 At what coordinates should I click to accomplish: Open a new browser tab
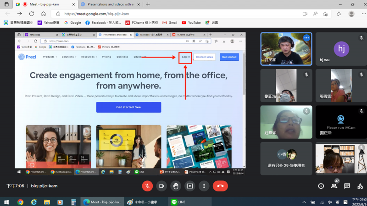click(148, 4)
